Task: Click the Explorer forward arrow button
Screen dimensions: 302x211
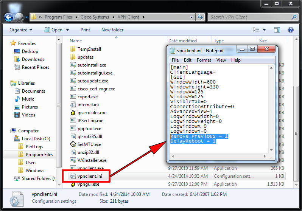Action: 19,17
